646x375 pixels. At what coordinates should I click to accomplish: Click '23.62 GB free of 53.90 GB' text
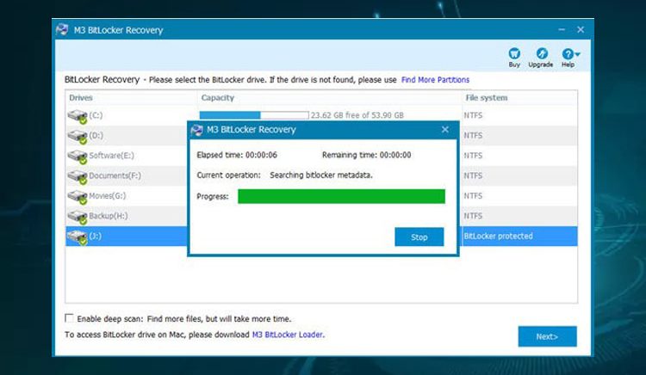(357, 115)
